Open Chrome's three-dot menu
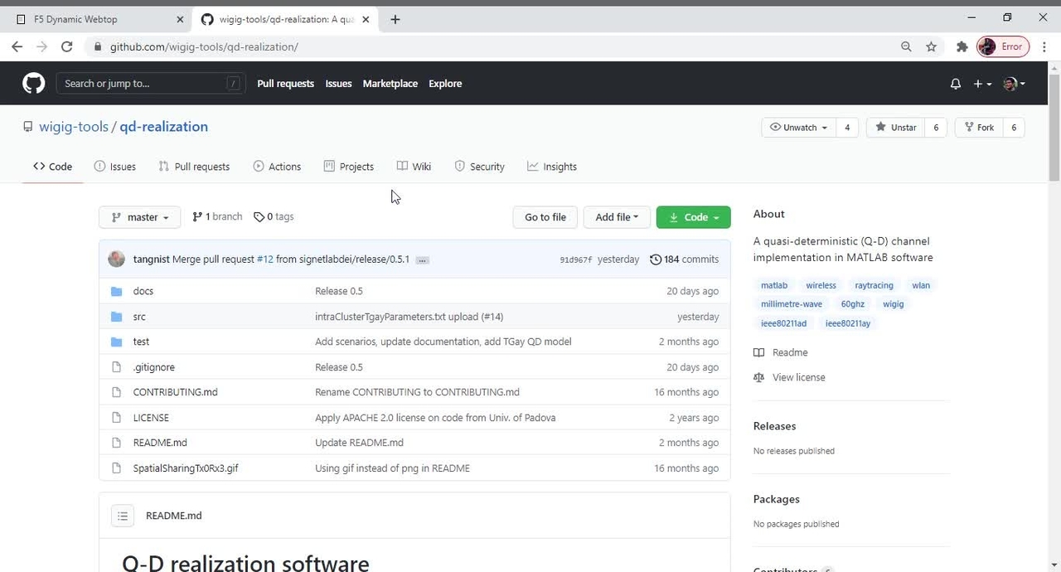Image resolution: width=1061 pixels, height=572 pixels. tap(1044, 46)
